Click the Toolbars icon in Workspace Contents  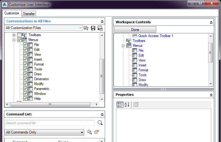click(x=129, y=41)
